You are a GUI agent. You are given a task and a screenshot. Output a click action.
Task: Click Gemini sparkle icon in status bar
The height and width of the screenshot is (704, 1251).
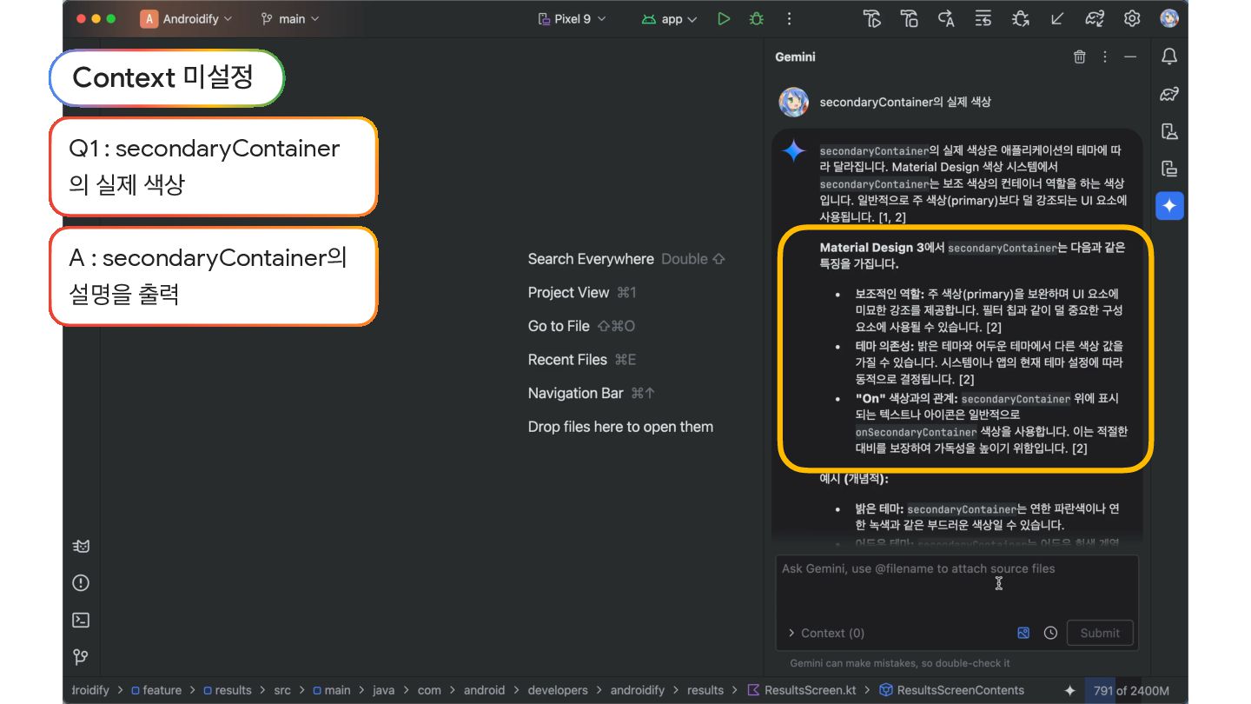pyautogui.click(x=1069, y=690)
